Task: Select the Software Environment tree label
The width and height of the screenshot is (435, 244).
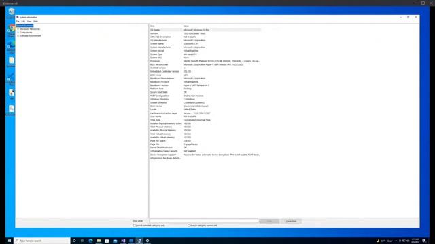Action: 30,36
